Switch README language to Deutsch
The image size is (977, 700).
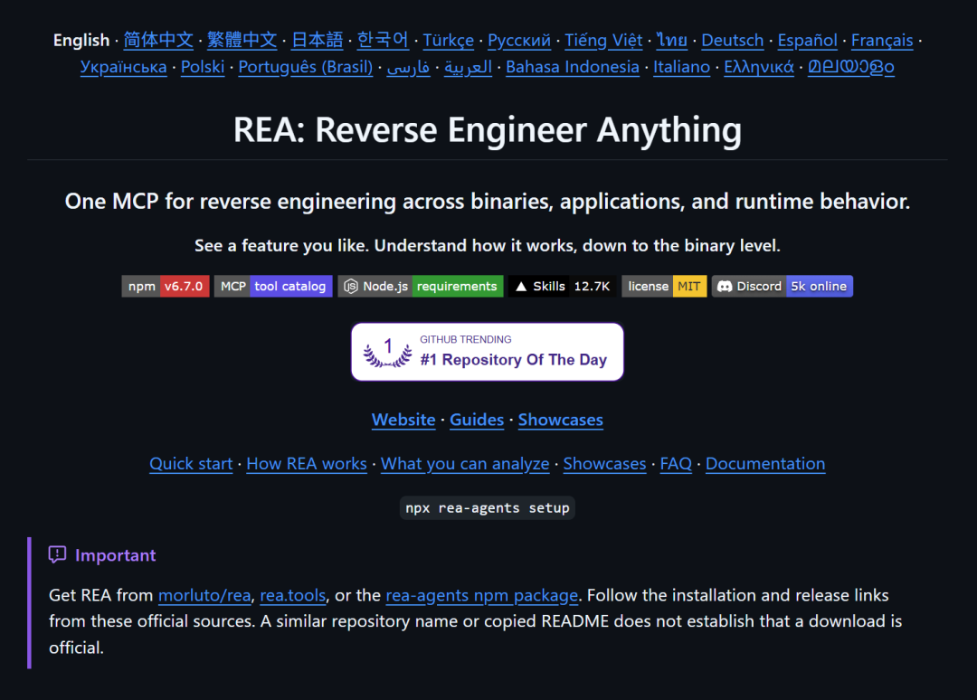(x=732, y=41)
